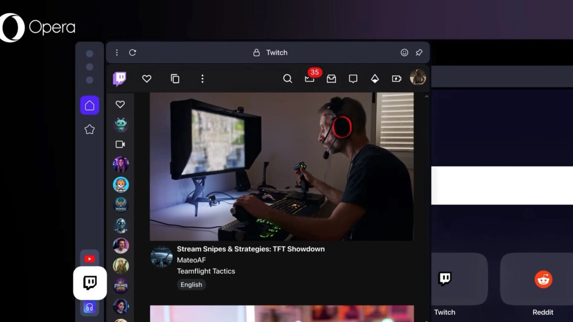Viewport: 573px width, 322px height.
Task: Open the followed channels heart in the sidebar
Action: (120, 104)
